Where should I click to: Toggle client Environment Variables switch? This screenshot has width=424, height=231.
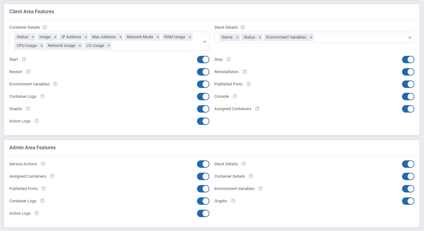click(x=203, y=84)
